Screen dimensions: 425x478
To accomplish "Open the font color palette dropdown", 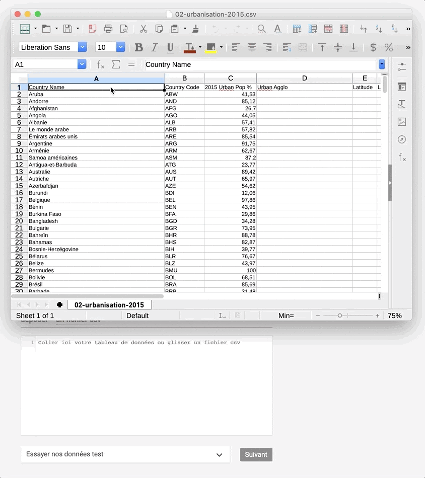I will click(200, 48).
